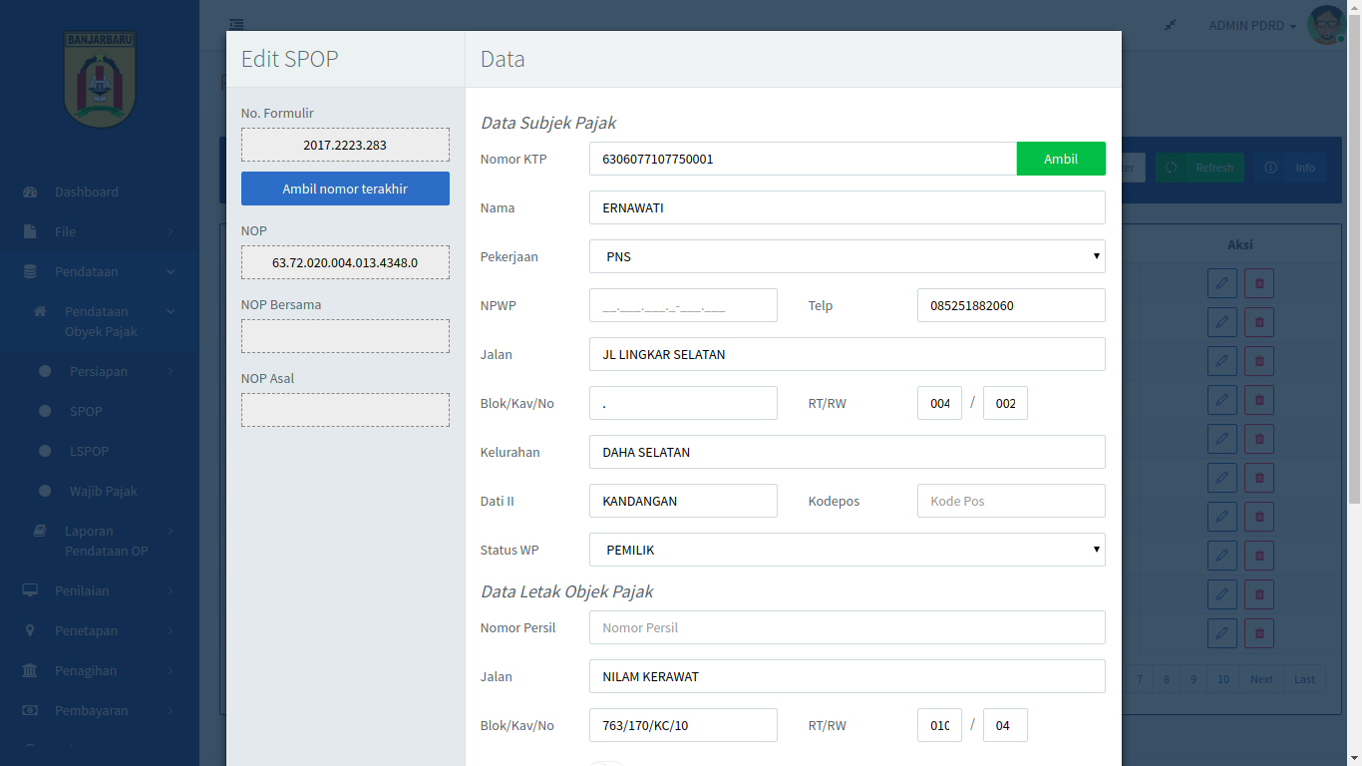Image resolution: width=1362 pixels, height=766 pixels.
Task: Click the Info button behind dialog
Action: 1291,168
